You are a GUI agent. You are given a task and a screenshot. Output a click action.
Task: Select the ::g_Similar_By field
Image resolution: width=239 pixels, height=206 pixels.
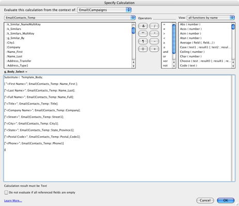68,38
